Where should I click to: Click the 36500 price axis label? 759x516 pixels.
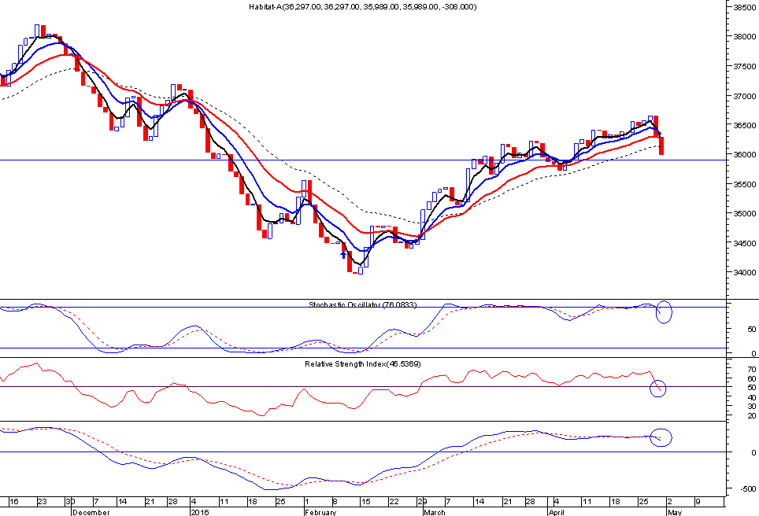(x=745, y=125)
